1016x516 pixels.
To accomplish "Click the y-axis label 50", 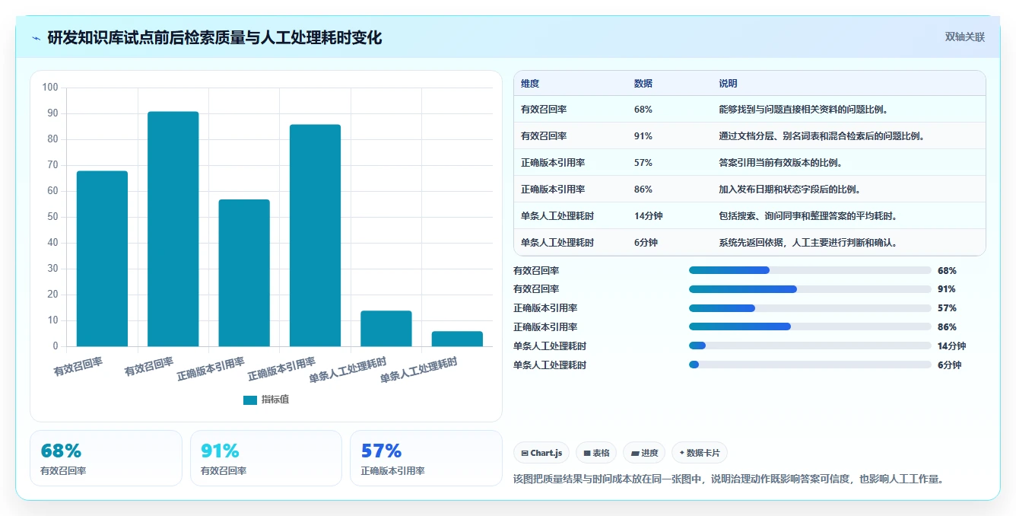I will pos(52,217).
